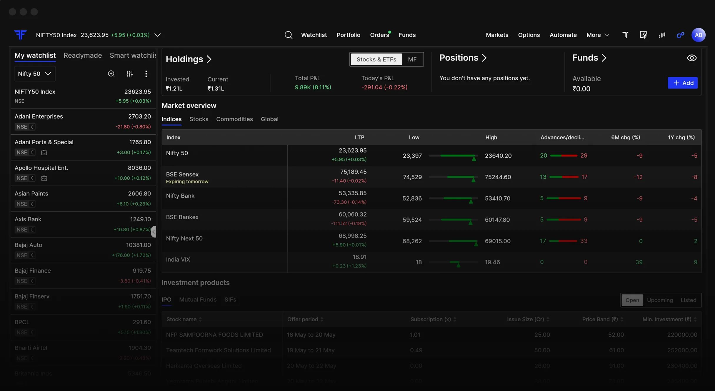Expand the Funds section arrow
Viewport: 715px width, 391px height.
click(604, 58)
